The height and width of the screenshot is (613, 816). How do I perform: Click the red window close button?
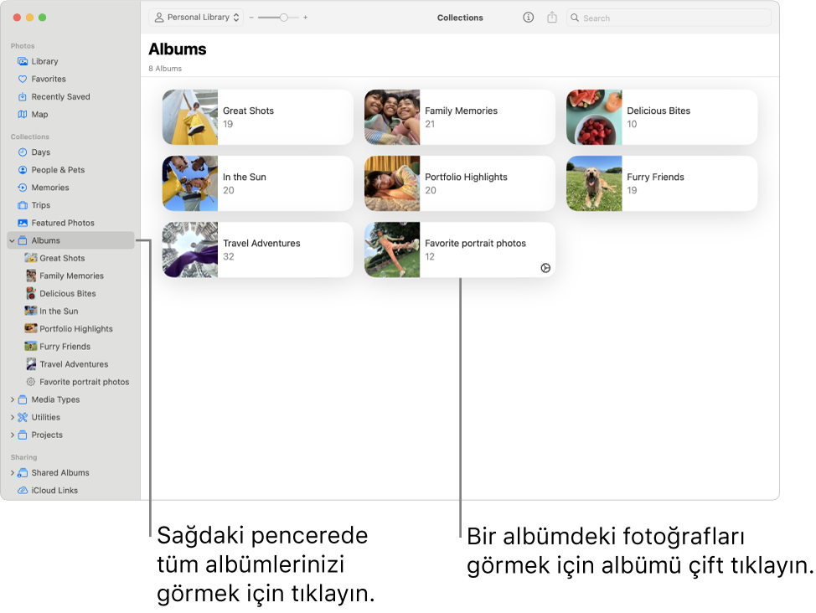17,18
